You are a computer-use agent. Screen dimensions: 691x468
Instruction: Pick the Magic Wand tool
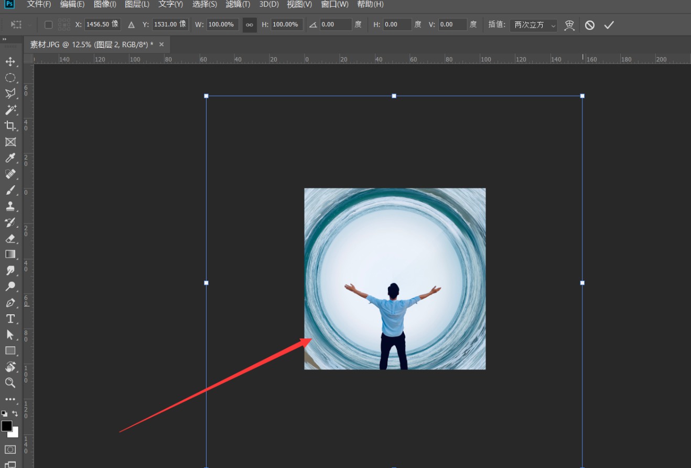click(10, 110)
